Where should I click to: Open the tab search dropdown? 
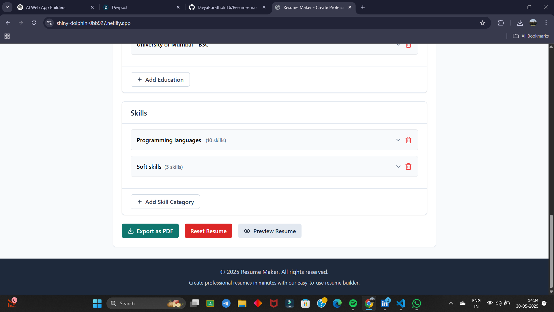pos(7,7)
